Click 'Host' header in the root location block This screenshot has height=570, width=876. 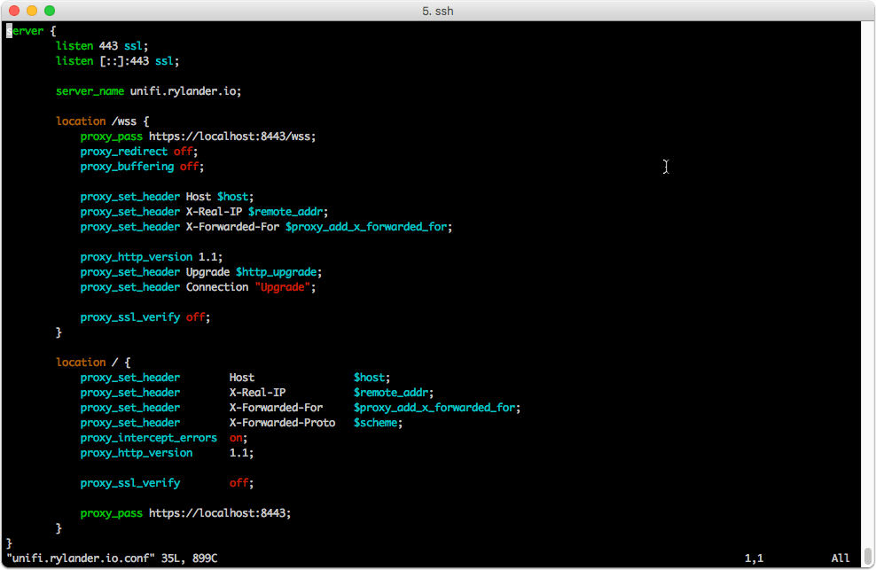(x=241, y=378)
